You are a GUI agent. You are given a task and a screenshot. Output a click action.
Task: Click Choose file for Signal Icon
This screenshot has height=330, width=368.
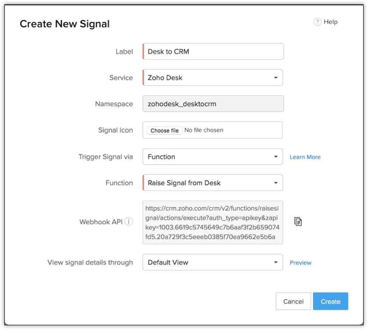(164, 130)
